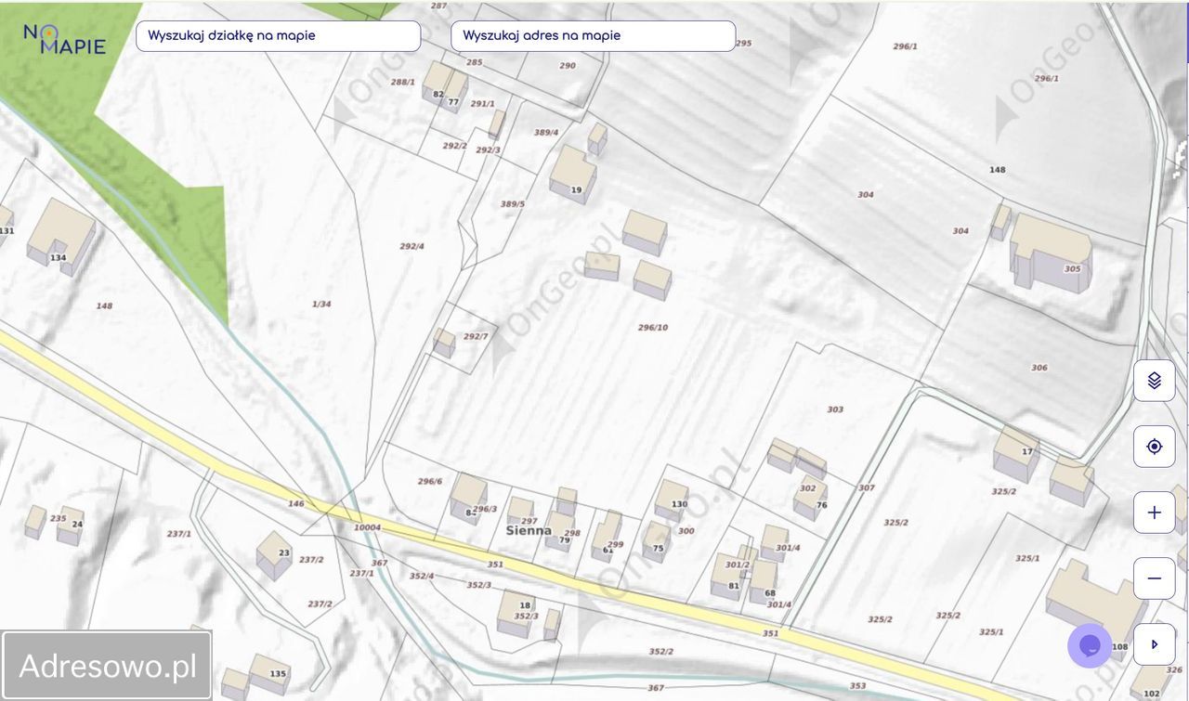This screenshot has width=1189, height=701.
Task: Zoom out with the minus button
Action: tap(1154, 578)
